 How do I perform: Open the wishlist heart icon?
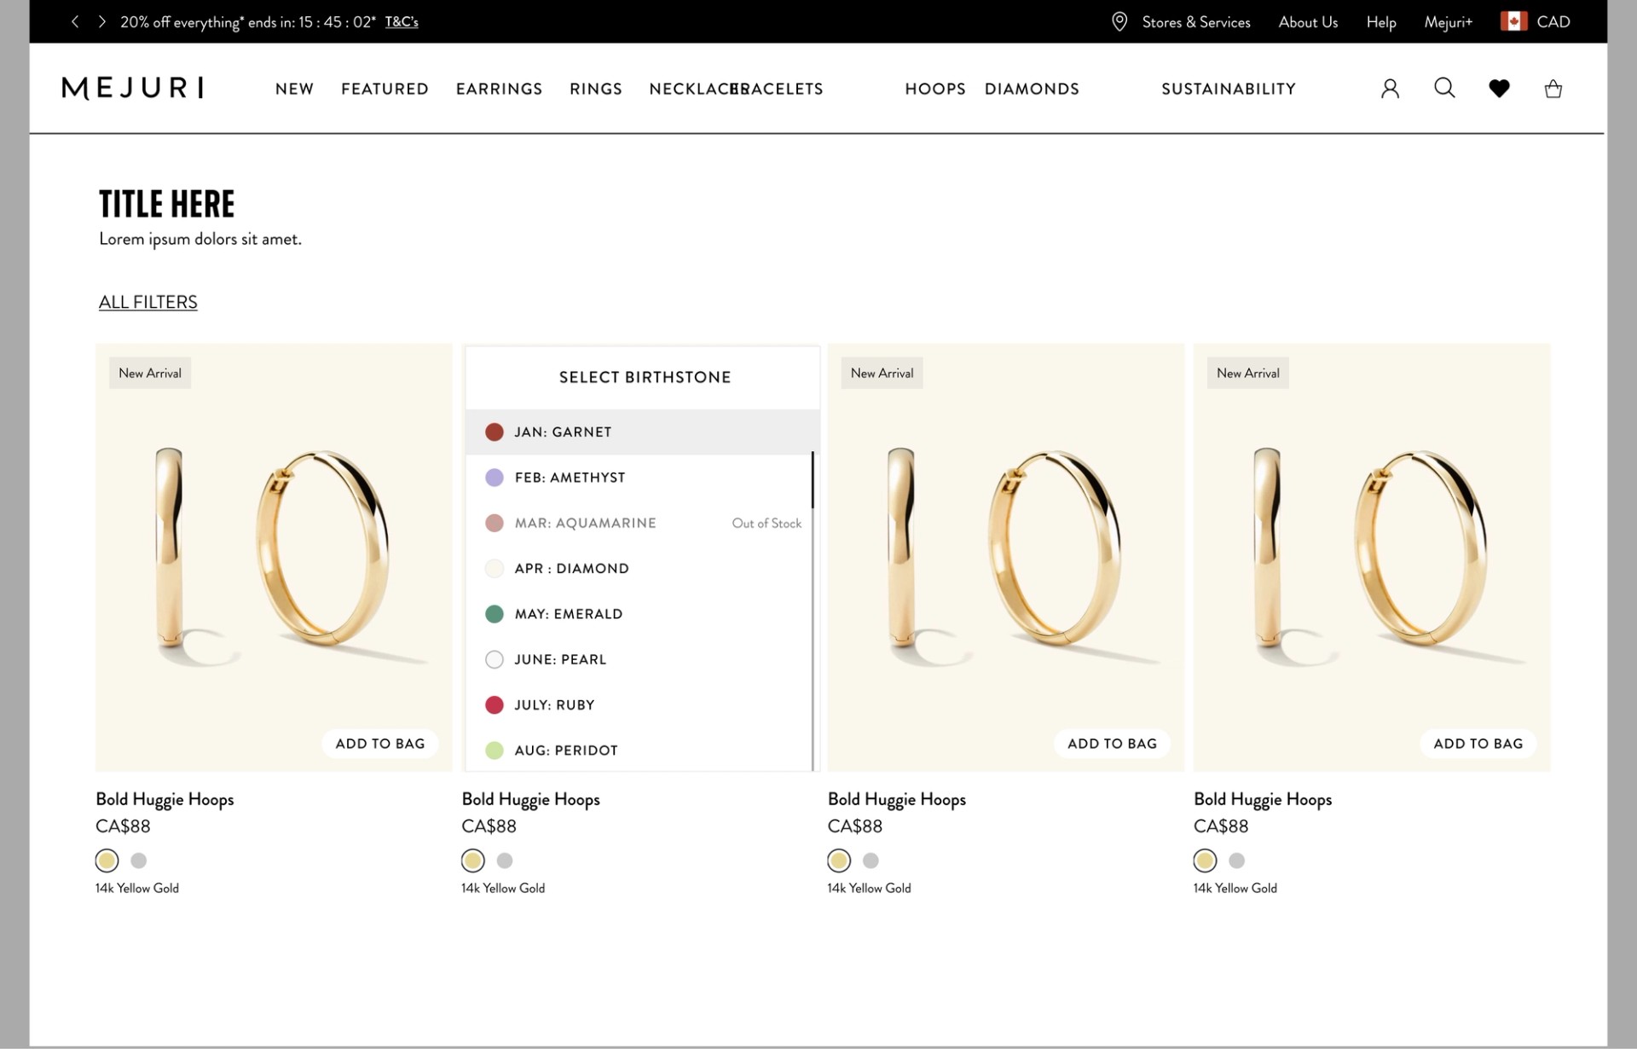click(1499, 89)
